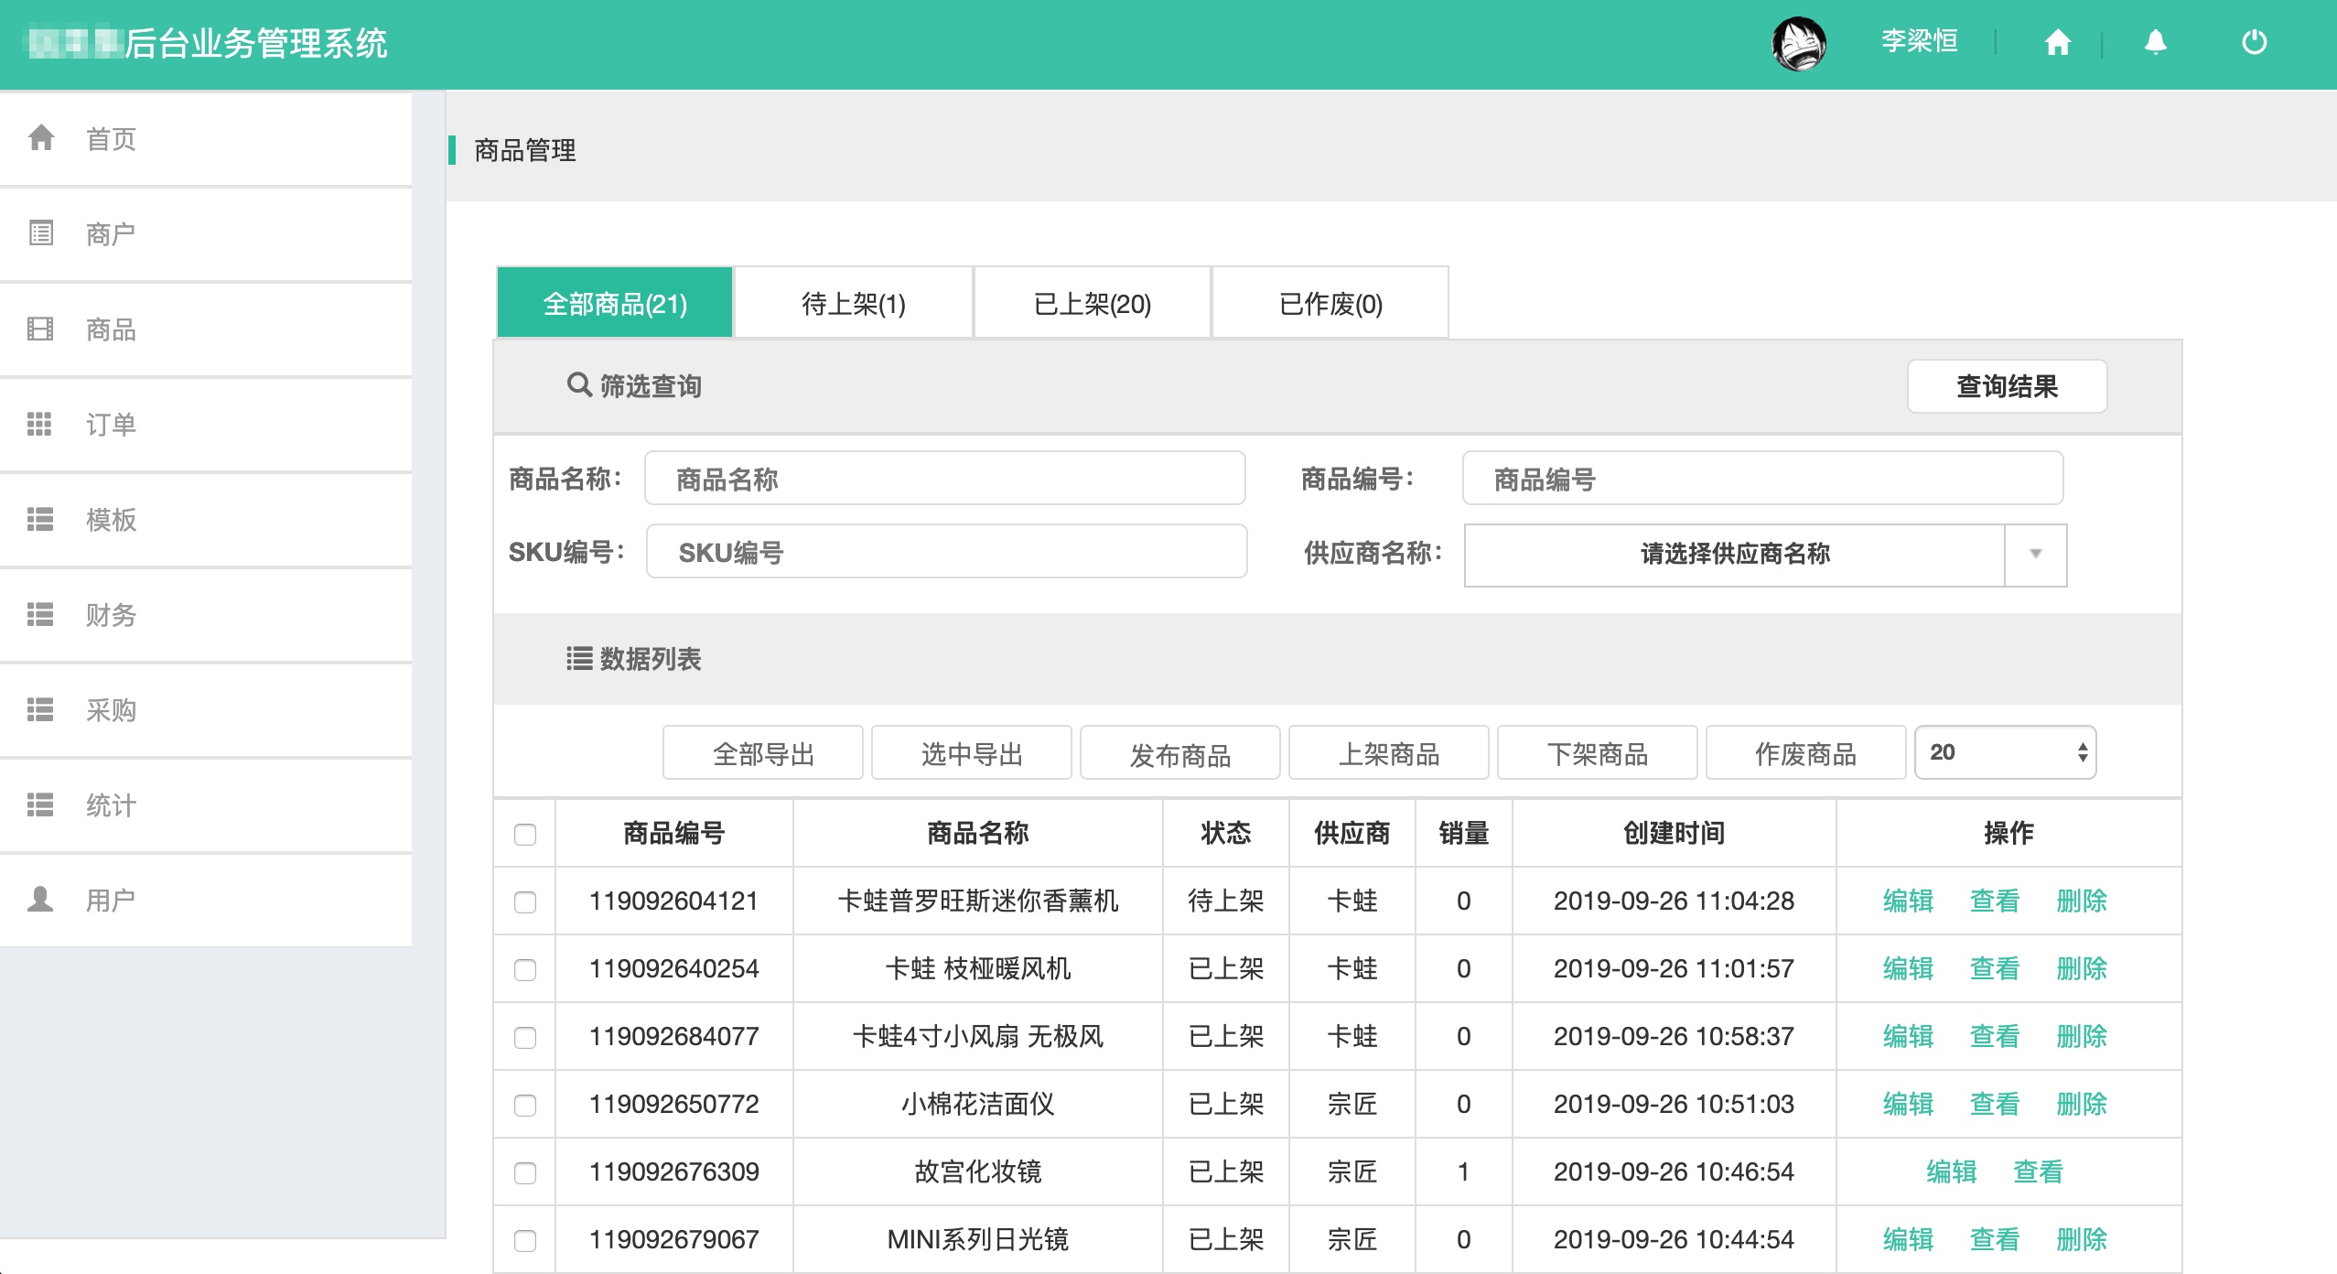Click the user avatar picture

1799,43
